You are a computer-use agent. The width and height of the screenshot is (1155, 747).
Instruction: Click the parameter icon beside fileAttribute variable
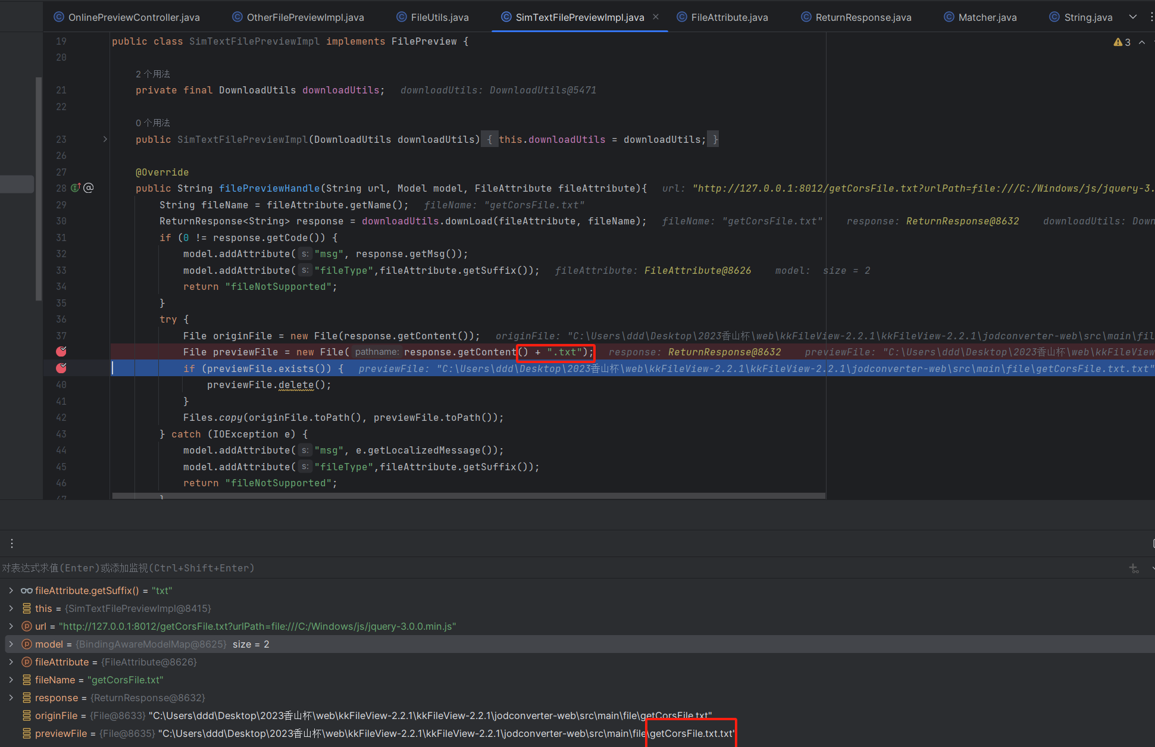coord(27,662)
